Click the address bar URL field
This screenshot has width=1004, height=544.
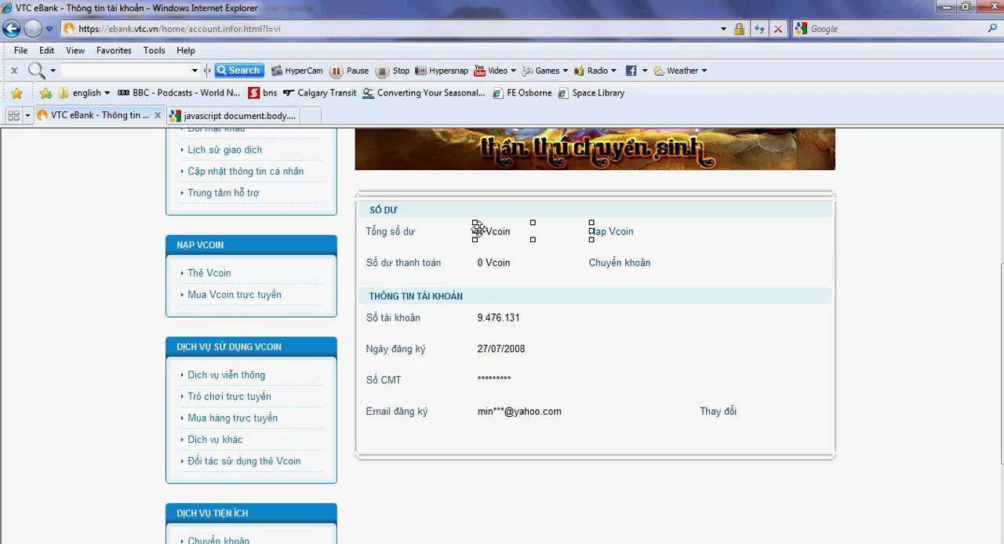[388, 29]
